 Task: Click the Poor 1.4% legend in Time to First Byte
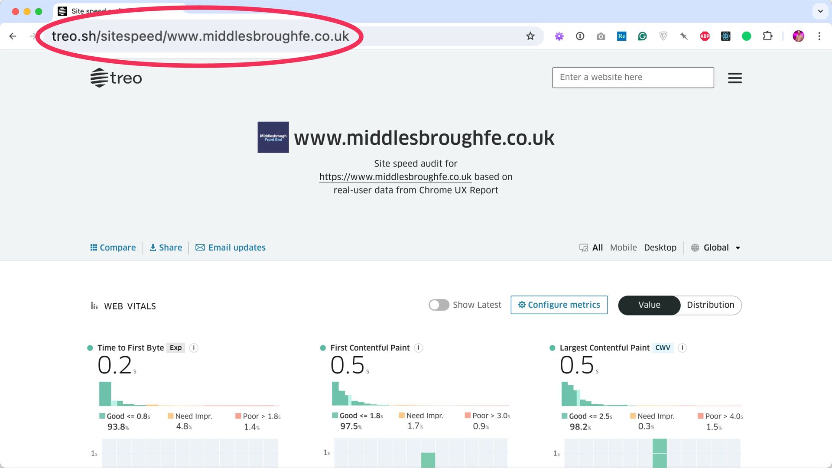pos(258,421)
